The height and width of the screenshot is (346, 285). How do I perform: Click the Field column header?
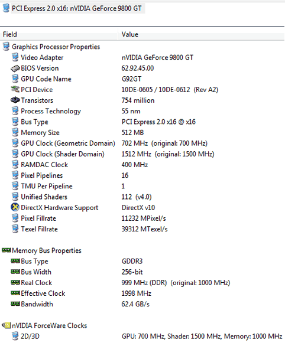pyautogui.click(x=10, y=34)
